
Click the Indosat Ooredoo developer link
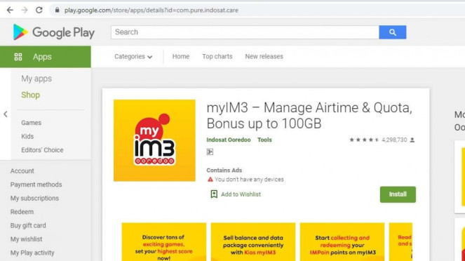point(229,140)
